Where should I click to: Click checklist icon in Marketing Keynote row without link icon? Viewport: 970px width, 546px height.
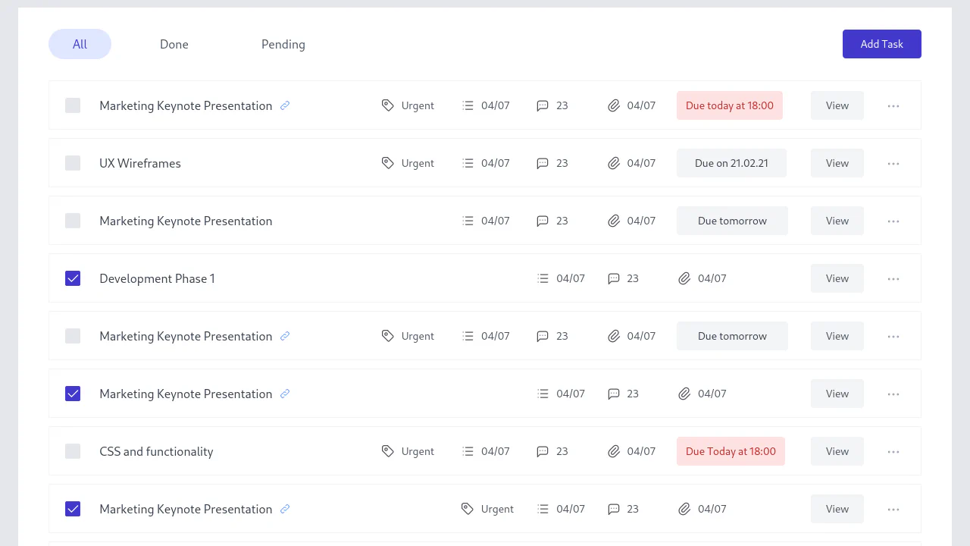pyautogui.click(x=468, y=221)
